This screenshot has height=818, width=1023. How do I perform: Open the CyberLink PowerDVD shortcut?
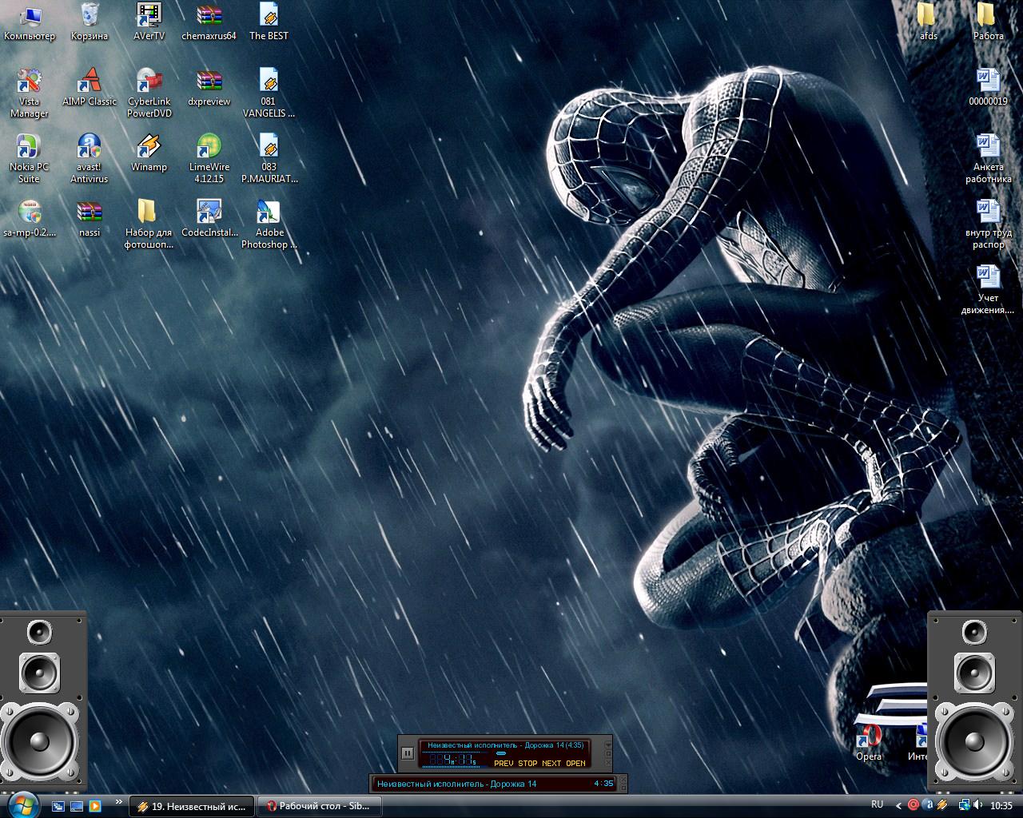coord(149,93)
